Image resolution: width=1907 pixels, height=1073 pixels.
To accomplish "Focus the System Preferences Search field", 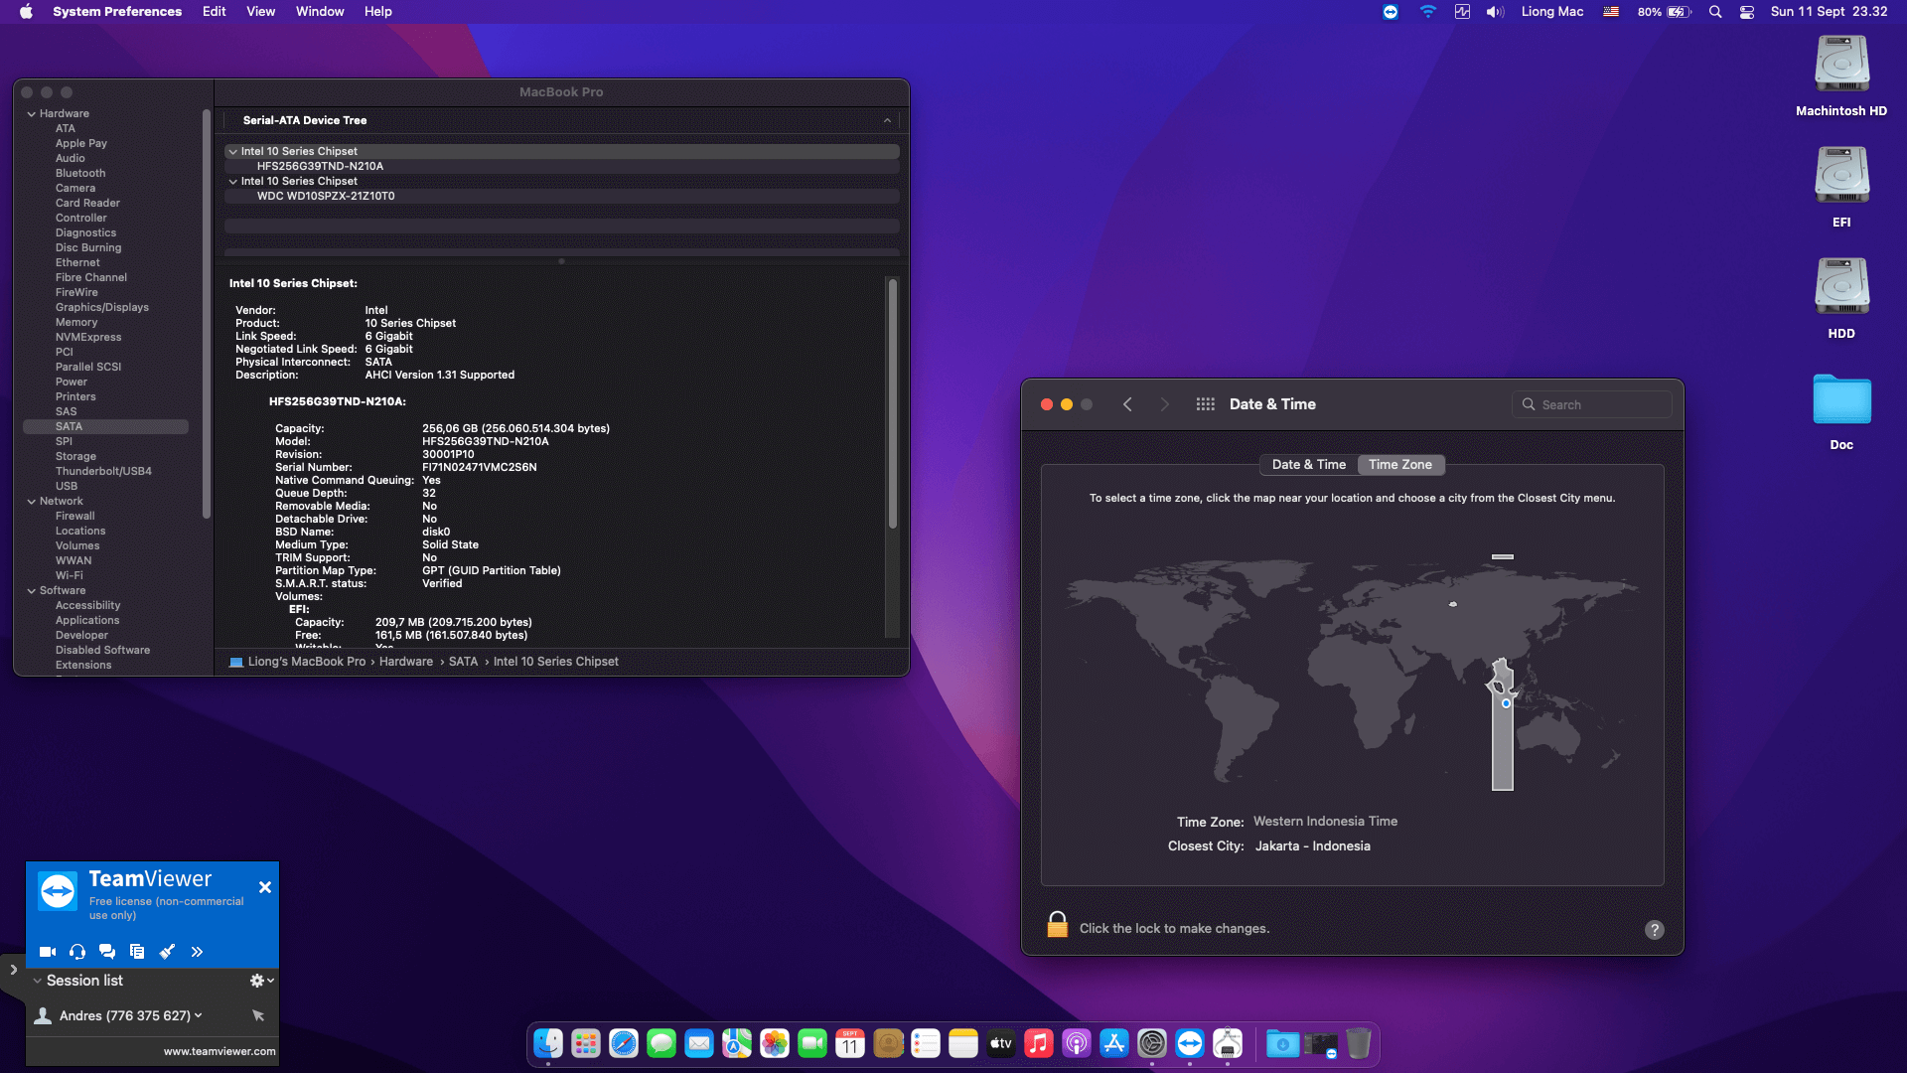I will 1592,404.
